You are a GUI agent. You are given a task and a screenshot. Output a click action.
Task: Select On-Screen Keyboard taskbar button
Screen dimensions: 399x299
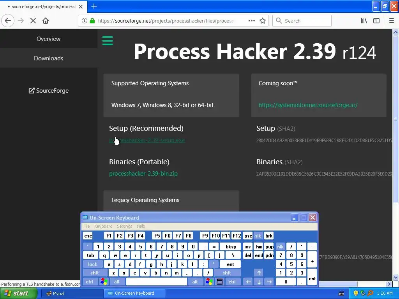(134, 294)
